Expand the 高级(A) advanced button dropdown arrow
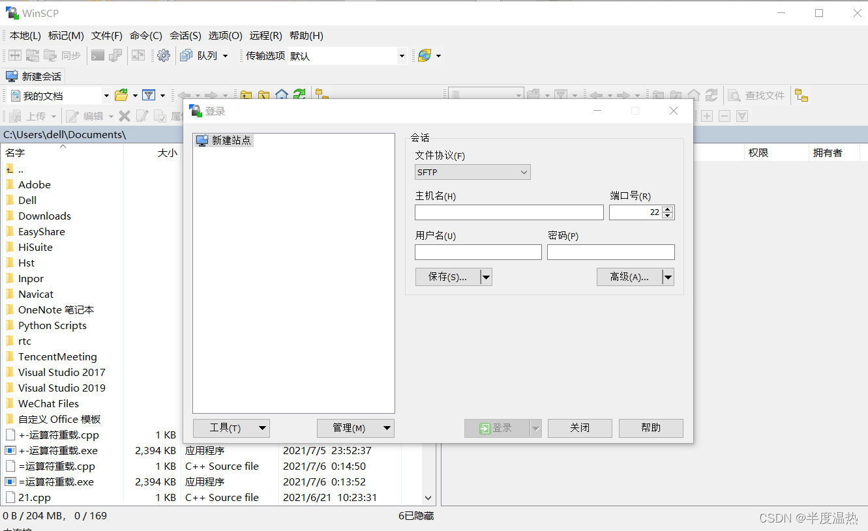The width and height of the screenshot is (868, 531). [668, 276]
